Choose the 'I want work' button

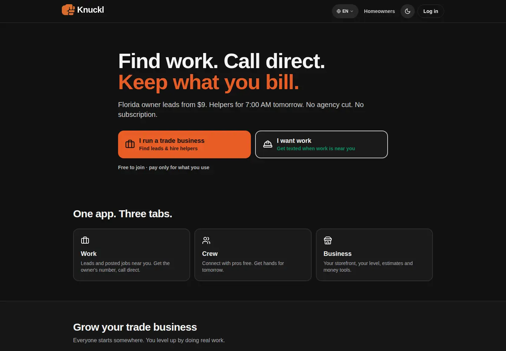[x=321, y=144]
